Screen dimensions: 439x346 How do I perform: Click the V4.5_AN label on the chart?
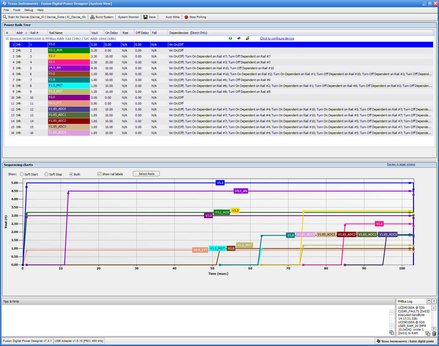[x=241, y=191]
